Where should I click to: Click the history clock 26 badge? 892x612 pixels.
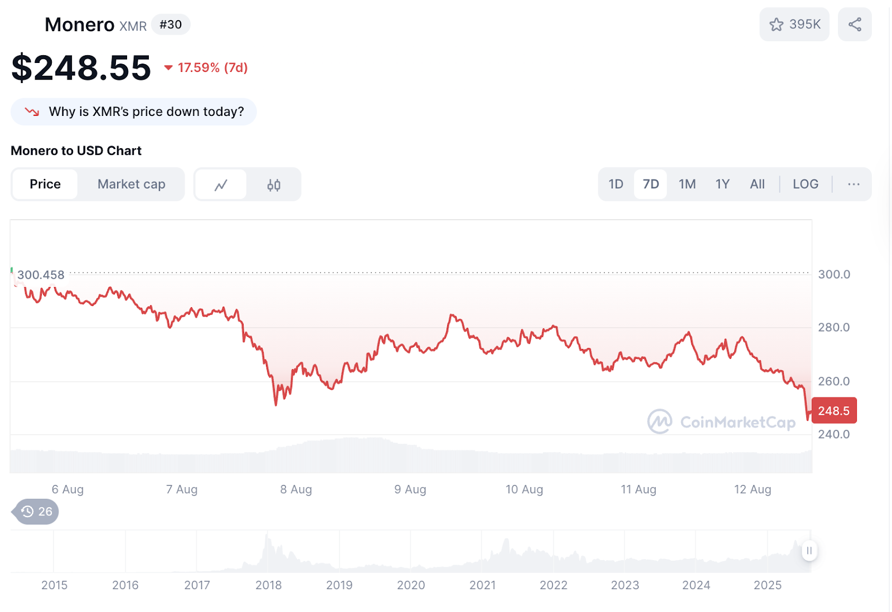click(37, 511)
